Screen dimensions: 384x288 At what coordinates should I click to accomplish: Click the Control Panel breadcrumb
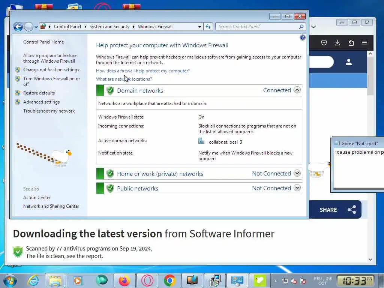click(x=67, y=27)
